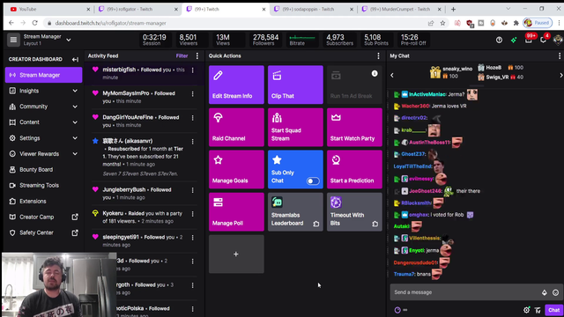
Task: Go to previous gift leaderboard page
Action: tap(392, 75)
